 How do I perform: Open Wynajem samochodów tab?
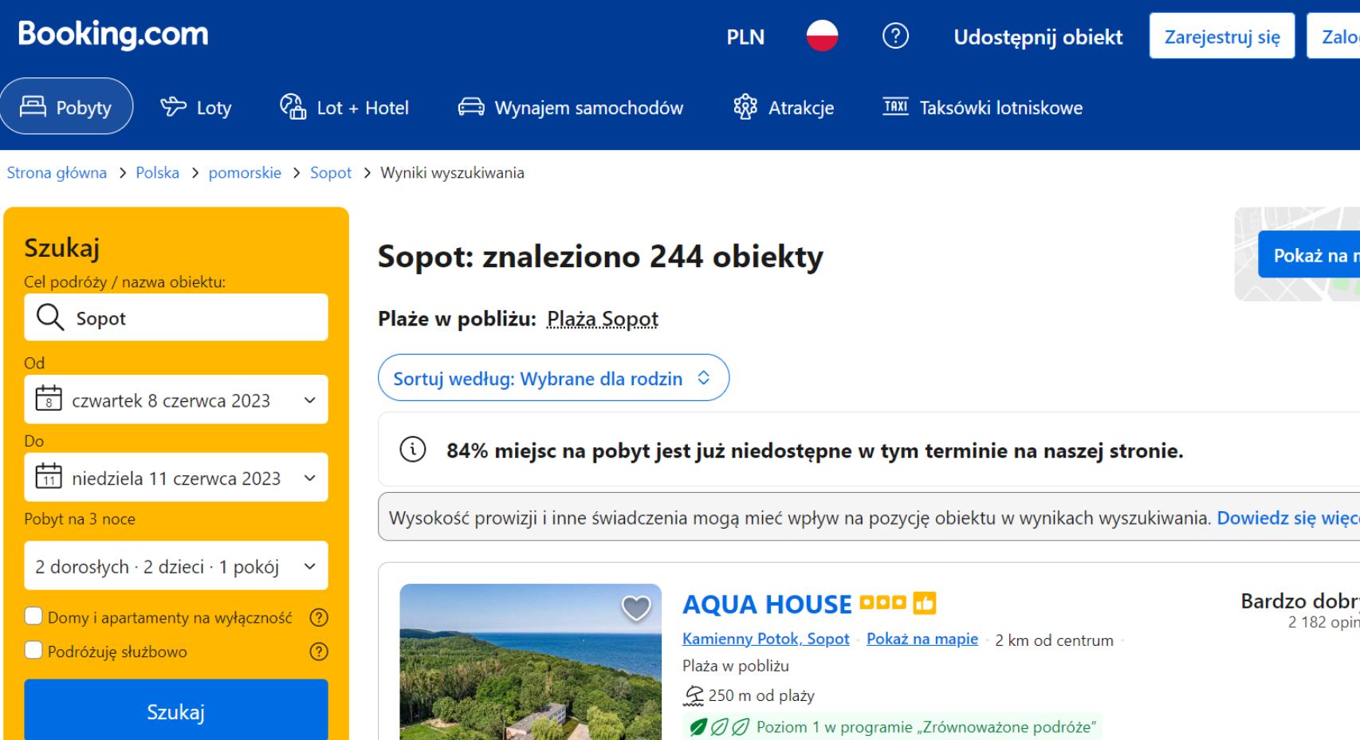click(571, 107)
